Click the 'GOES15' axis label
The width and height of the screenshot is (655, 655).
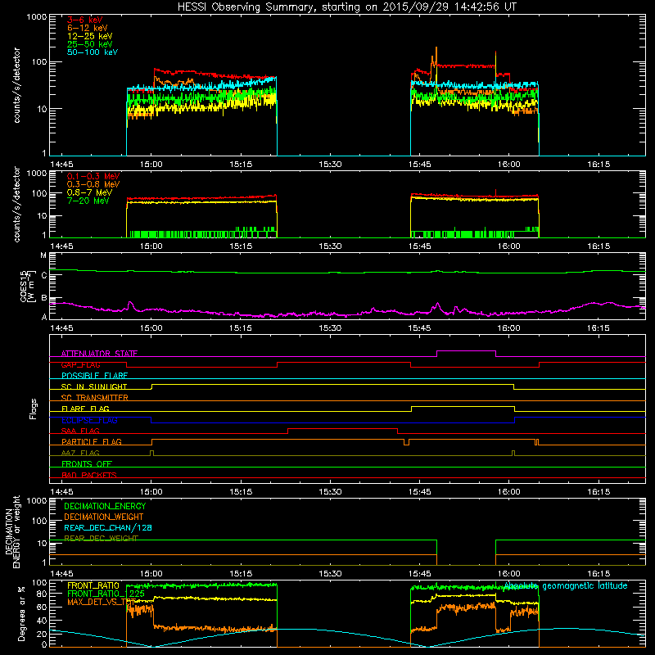24,287
